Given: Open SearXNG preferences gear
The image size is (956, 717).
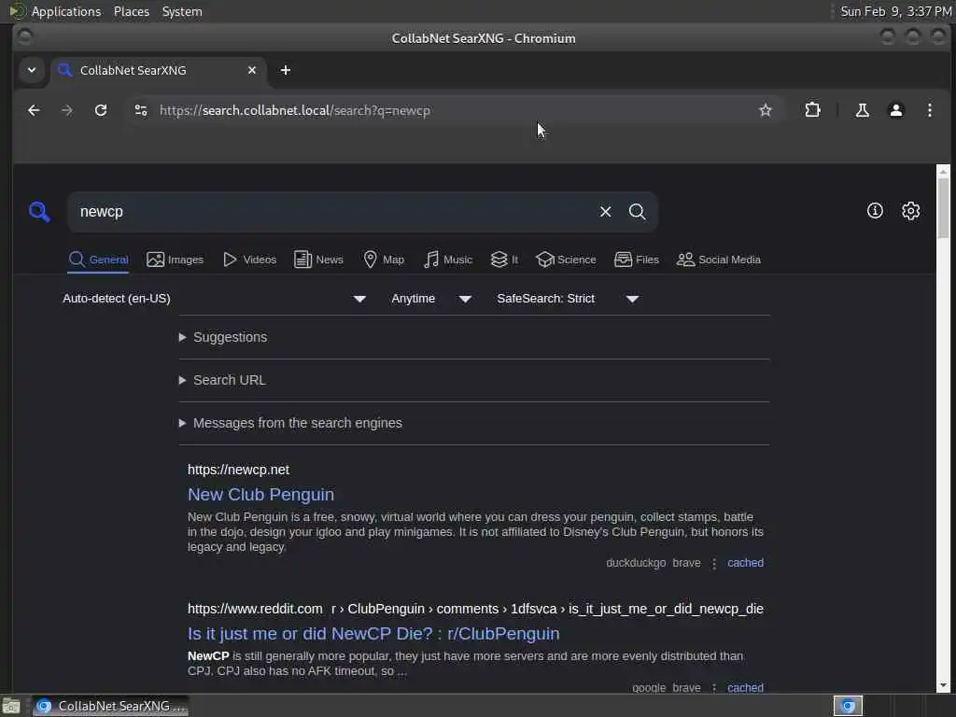Looking at the screenshot, I should [x=911, y=211].
